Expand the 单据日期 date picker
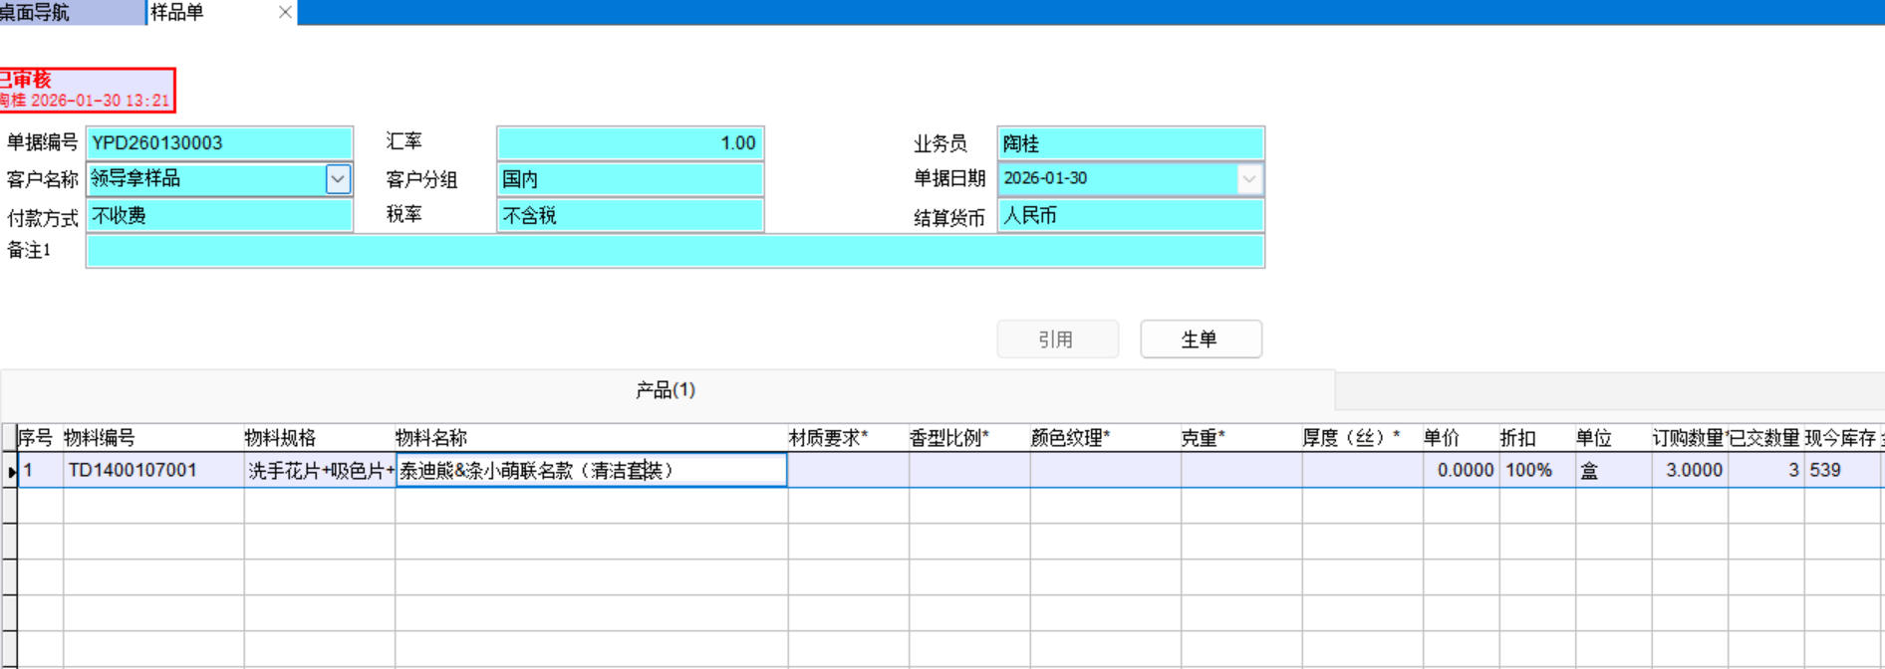 [1248, 179]
